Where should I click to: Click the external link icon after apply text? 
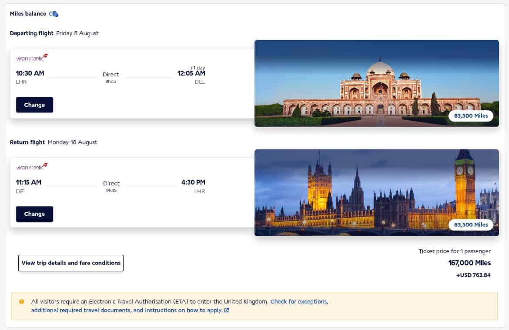[227, 310]
